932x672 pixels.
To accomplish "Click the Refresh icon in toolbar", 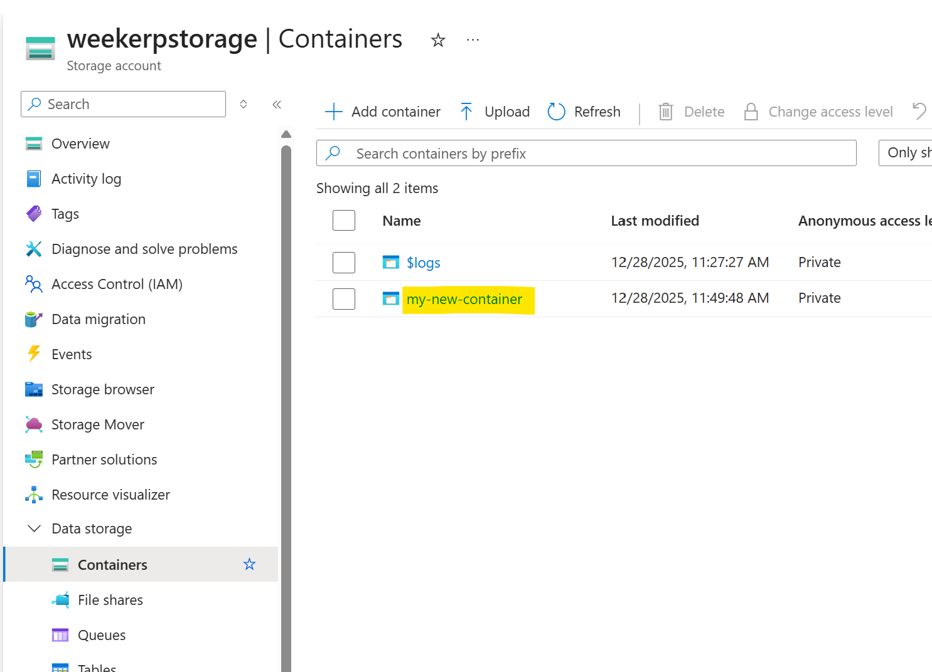I will (556, 112).
